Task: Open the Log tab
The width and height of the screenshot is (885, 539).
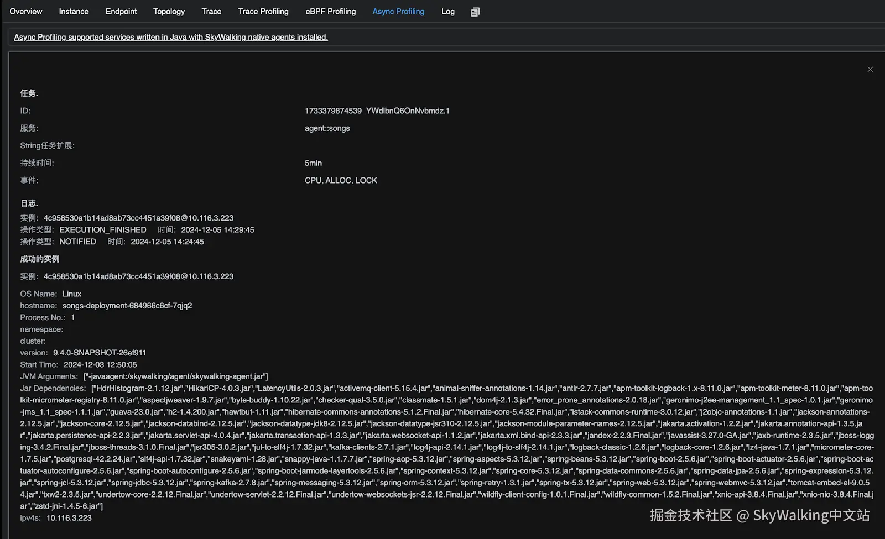Action: tap(448, 11)
